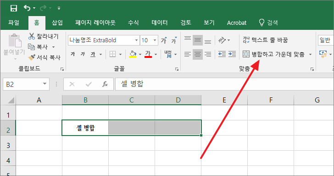Open the undo history dropdown arrow
Screen dimensions: 334x176
point(34,8)
